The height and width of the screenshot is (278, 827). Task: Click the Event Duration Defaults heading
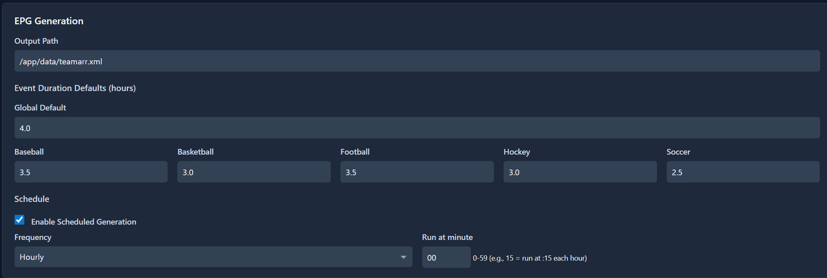[x=75, y=88]
